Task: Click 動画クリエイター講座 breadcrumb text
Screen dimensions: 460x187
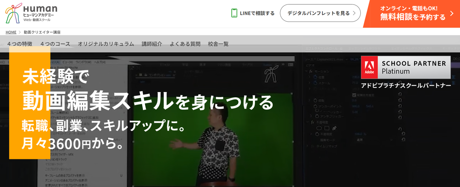Action: [x=42, y=32]
